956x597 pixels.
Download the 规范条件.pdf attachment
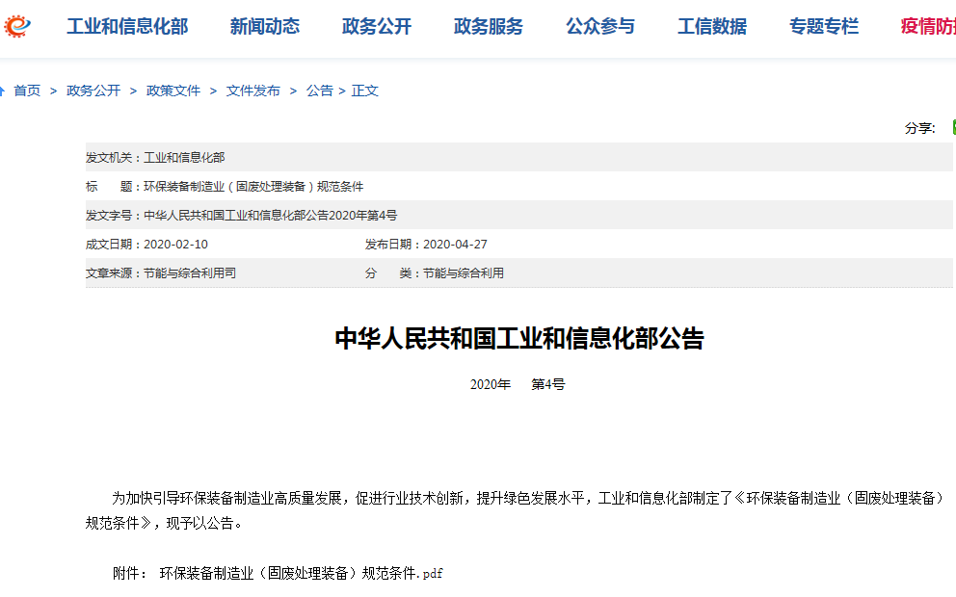301,574
